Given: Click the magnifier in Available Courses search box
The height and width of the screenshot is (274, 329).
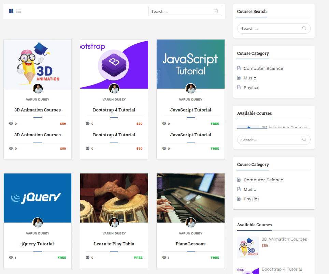Looking at the screenshot, I should point(304,140).
